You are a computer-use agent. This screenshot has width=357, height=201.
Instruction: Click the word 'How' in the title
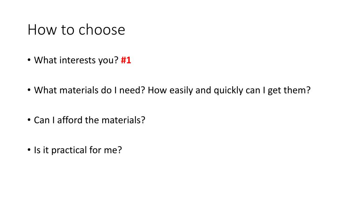coord(42,30)
